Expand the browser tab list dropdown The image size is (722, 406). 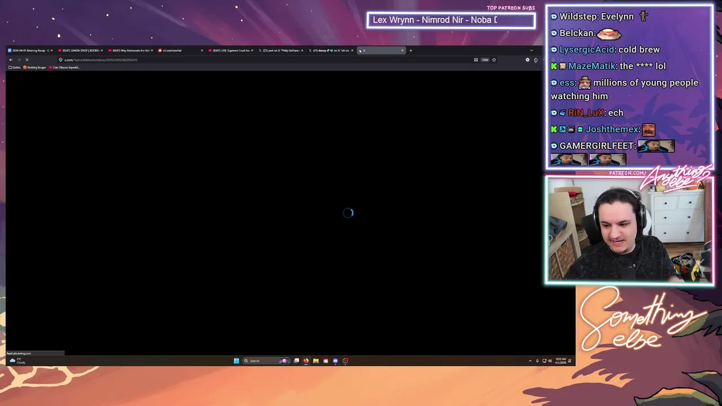531,51
